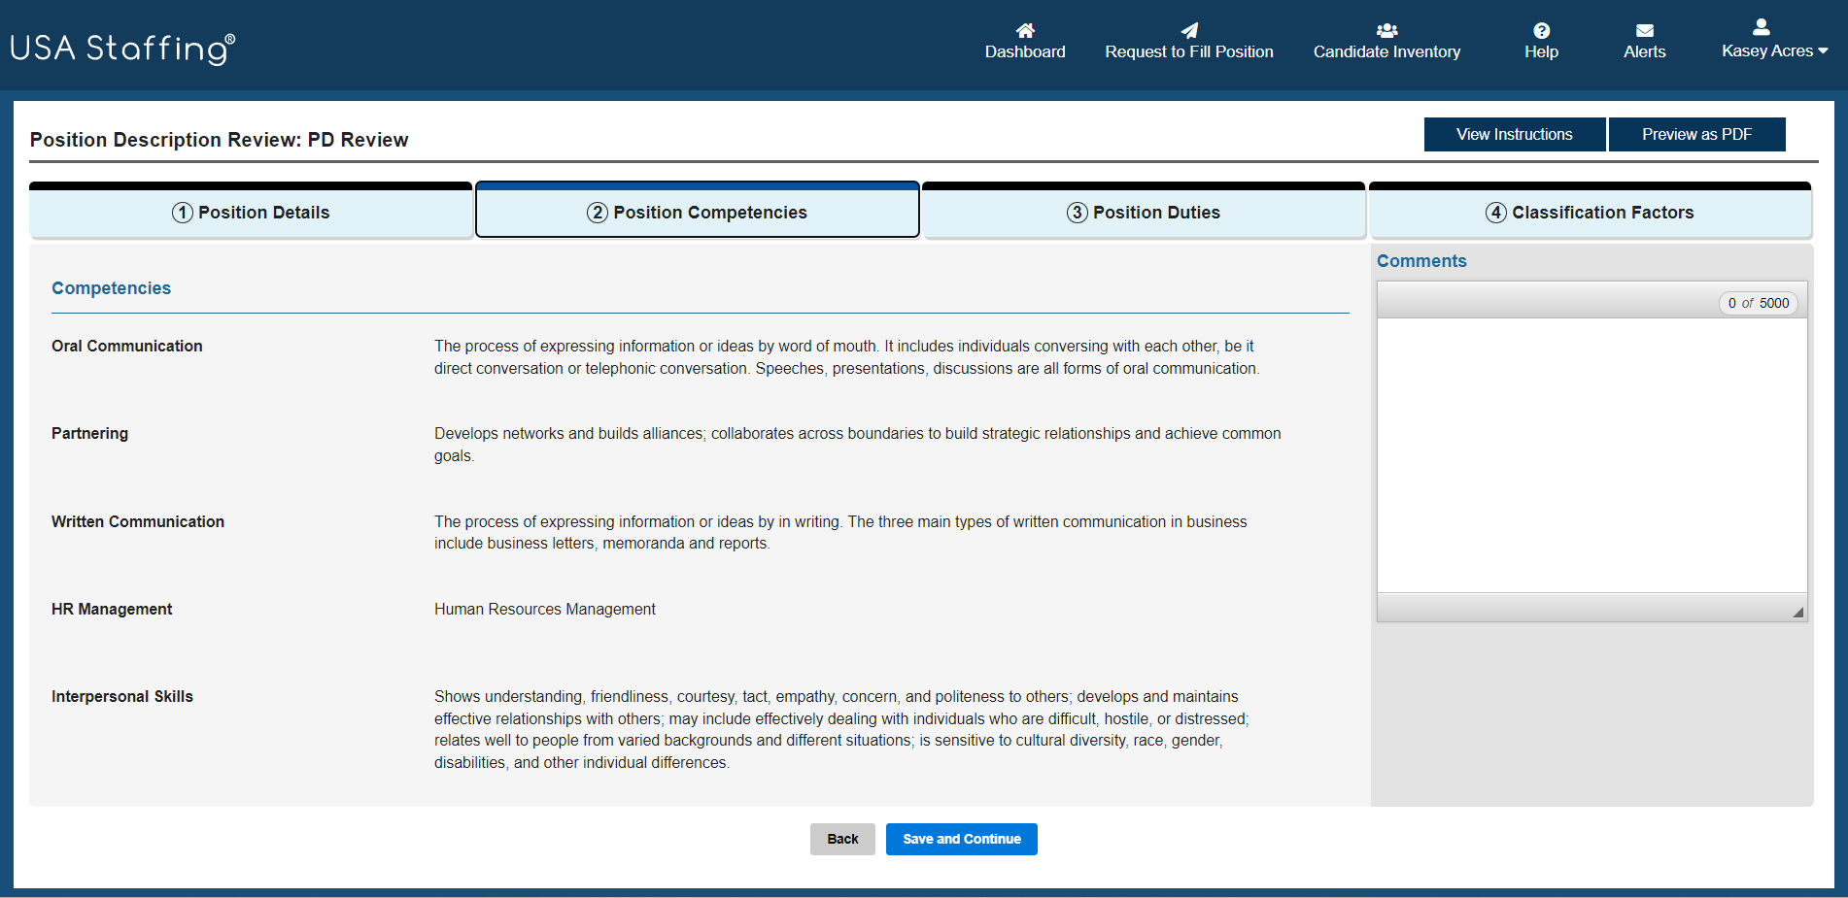This screenshot has width=1848, height=898.
Task: Open Alerts using the envelope icon
Action: [1644, 30]
